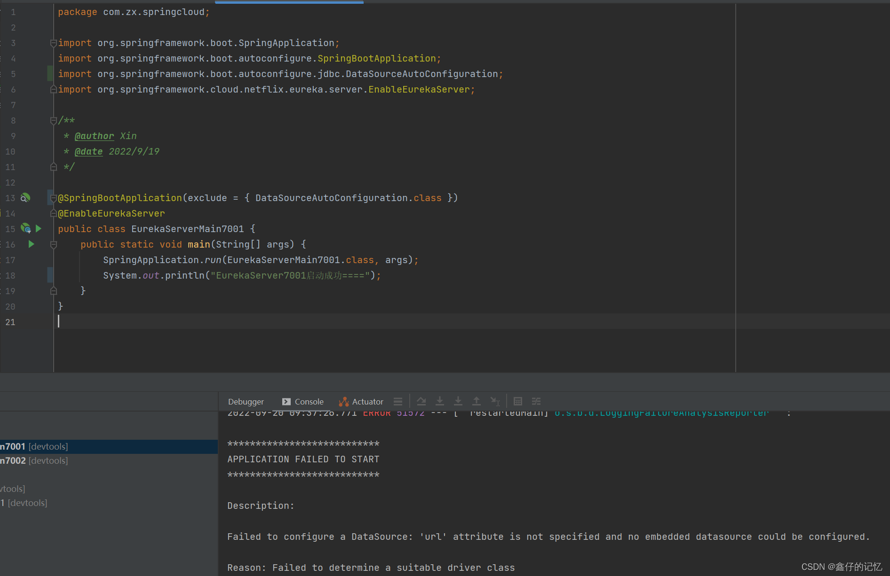Click the Spring bean gutter icon on line 15
The width and height of the screenshot is (890, 576).
click(x=26, y=229)
